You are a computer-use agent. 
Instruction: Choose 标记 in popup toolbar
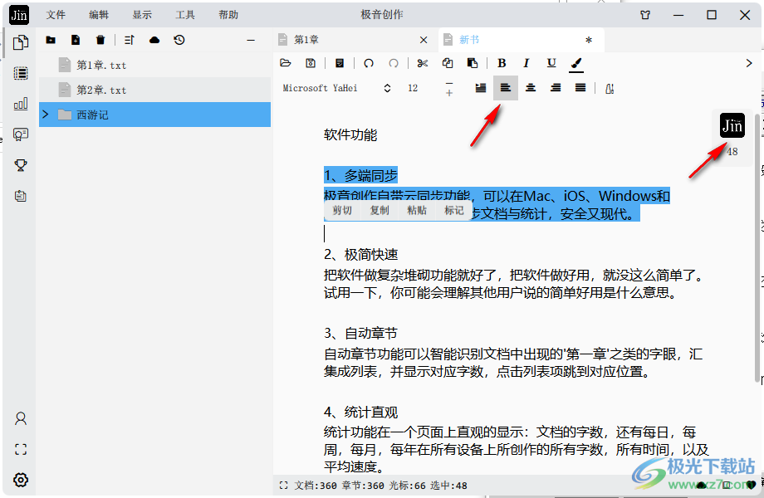(x=453, y=210)
